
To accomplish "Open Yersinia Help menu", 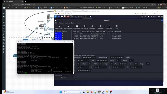I will pos(78,23).
